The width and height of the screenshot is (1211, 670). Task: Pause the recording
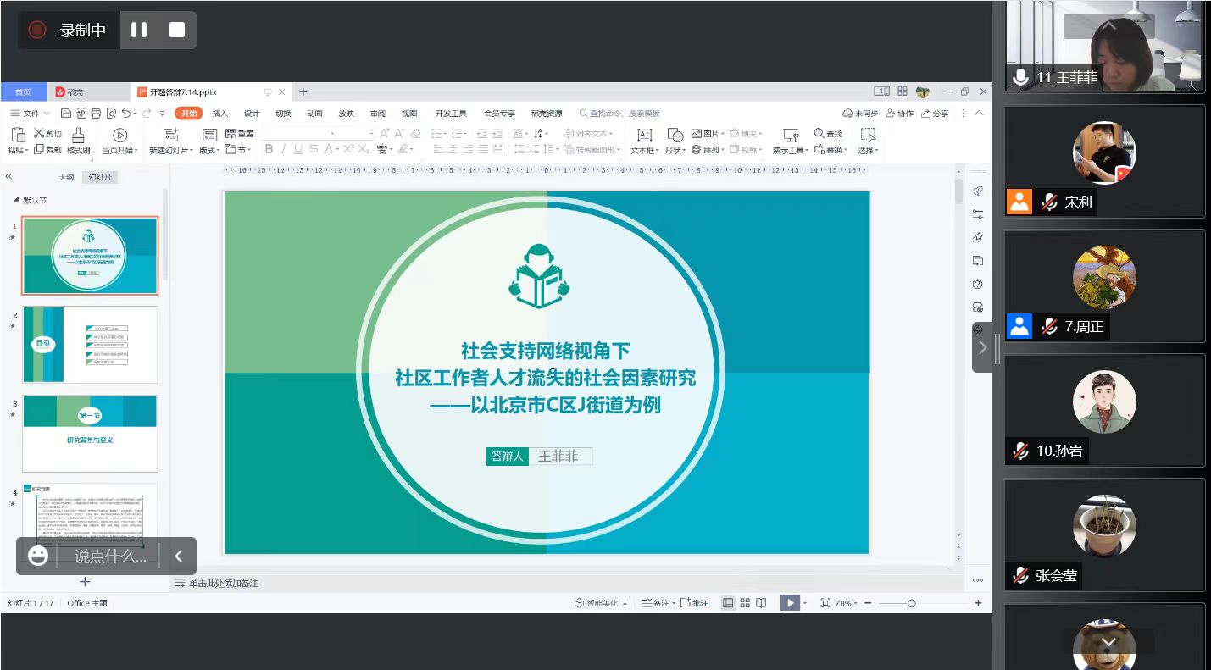click(139, 30)
